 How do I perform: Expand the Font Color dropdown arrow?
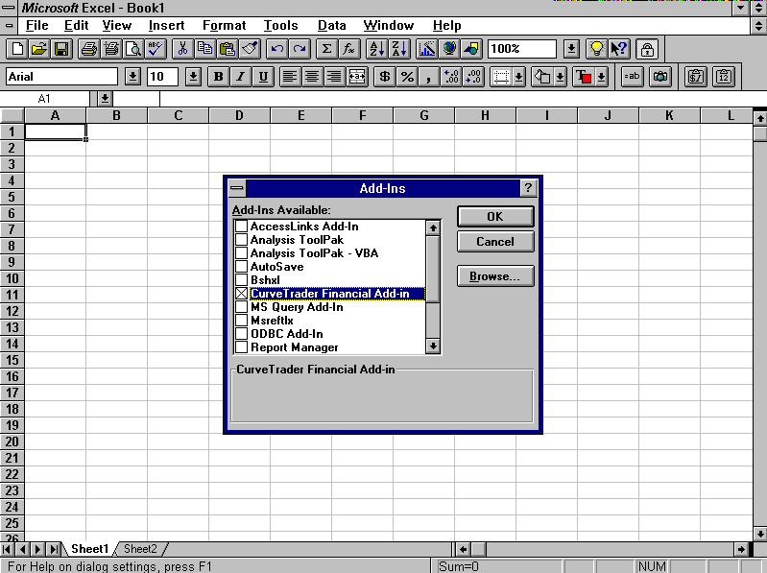pos(602,77)
